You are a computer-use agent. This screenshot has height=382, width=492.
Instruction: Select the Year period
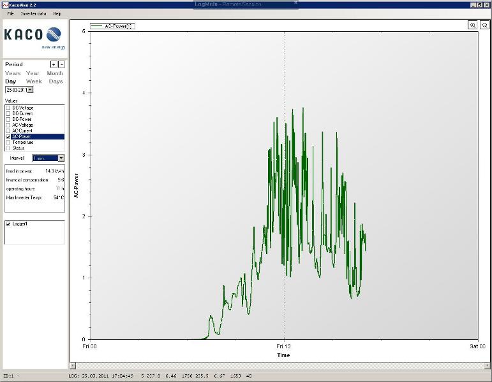coord(33,73)
